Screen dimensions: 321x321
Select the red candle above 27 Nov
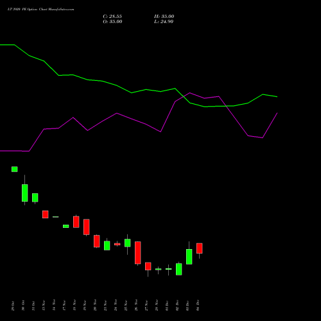point(148,266)
